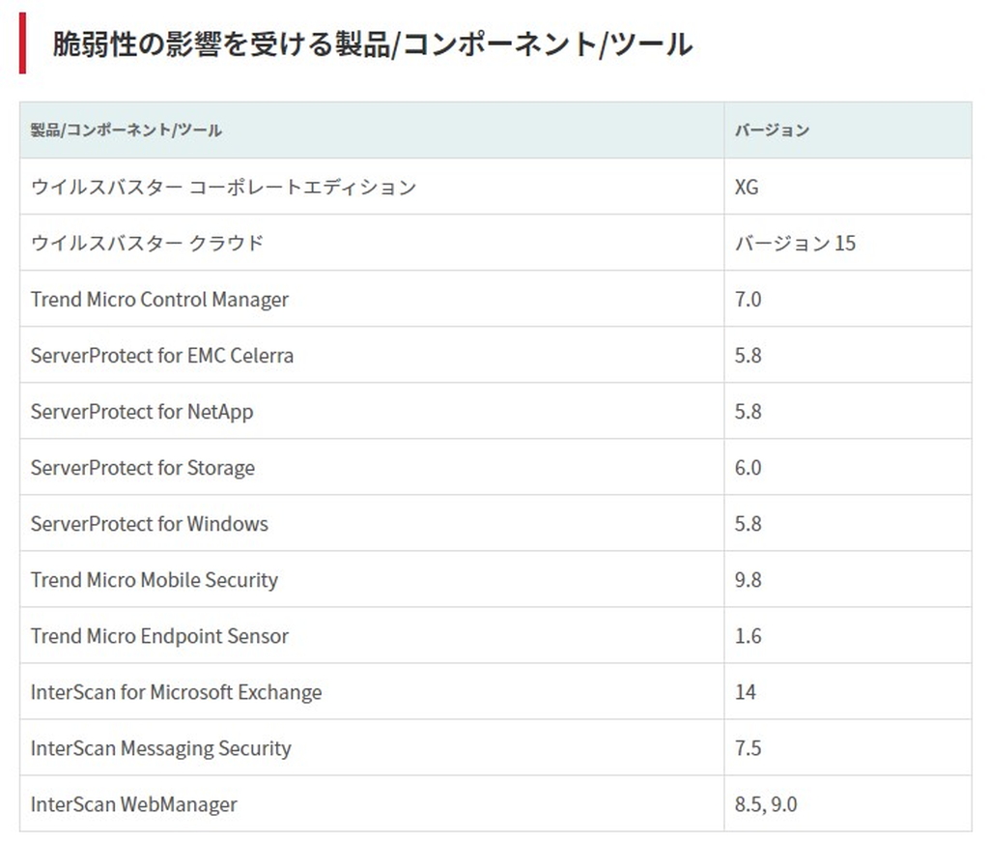
Task: Click the Trend Micro Control Manager entry
Action: pos(160,300)
